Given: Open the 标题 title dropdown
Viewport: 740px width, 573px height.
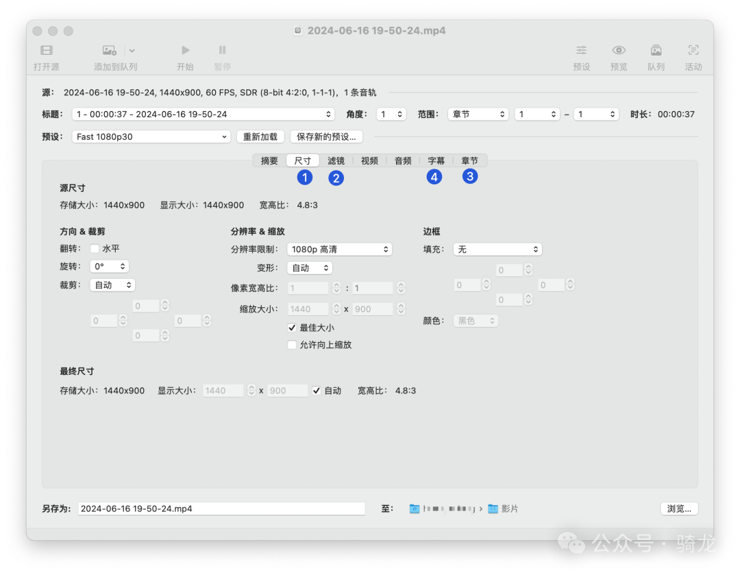Looking at the screenshot, I should click(x=203, y=114).
